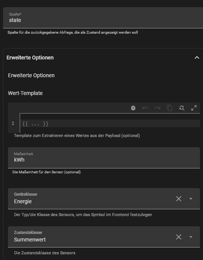Viewport: 203px width, 260px height.
Task: Click the line number 1 in editor gutter
Action: [13, 123]
